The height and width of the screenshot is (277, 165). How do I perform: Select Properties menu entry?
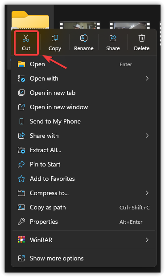84,222
